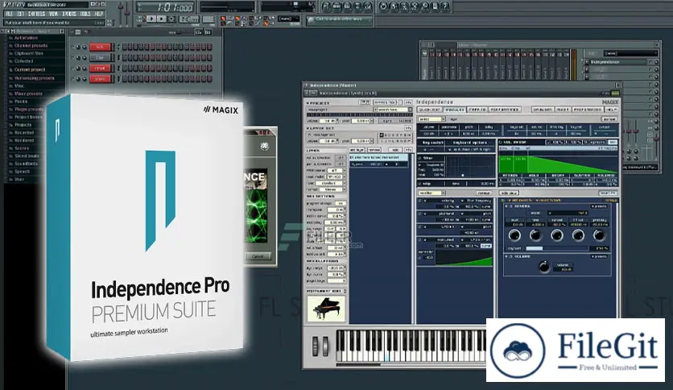Expand the Speech folder in browser

pos(22,172)
